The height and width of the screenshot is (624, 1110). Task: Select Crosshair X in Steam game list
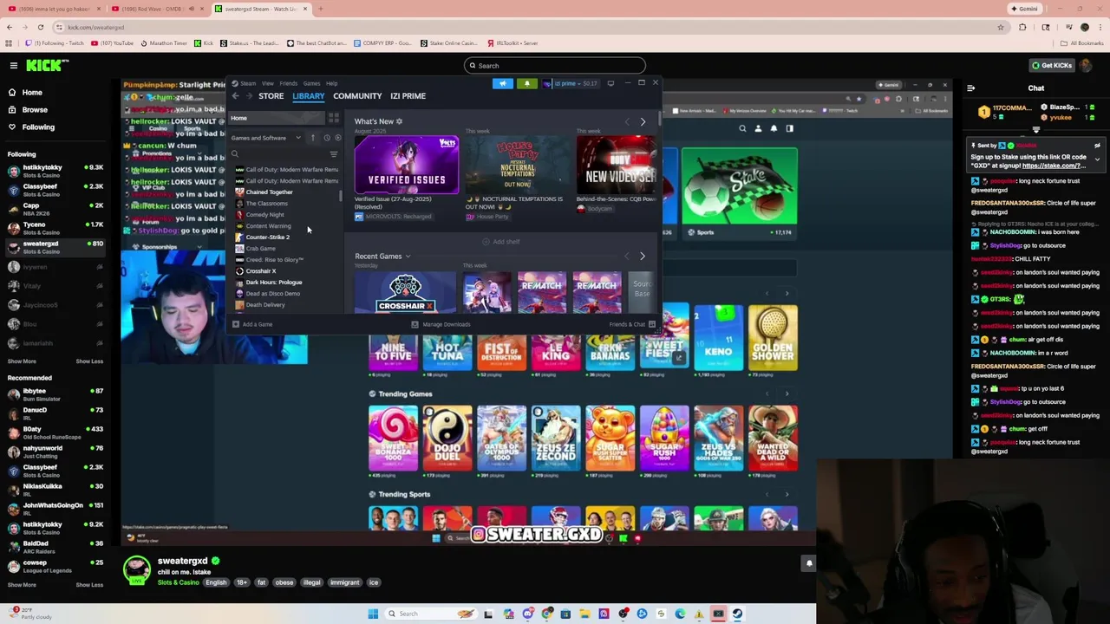click(x=260, y=271)
